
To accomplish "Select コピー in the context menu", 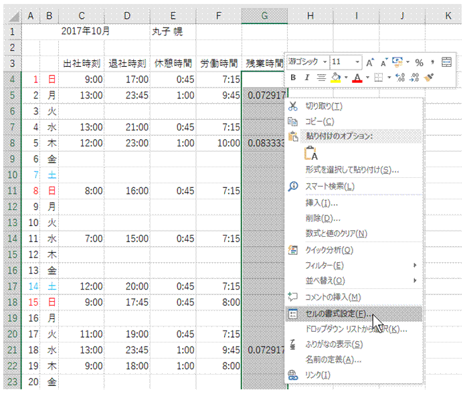I will (320, 121).
